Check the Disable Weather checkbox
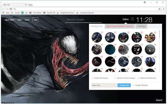167x104 pixels. click(x=134, y=85)
